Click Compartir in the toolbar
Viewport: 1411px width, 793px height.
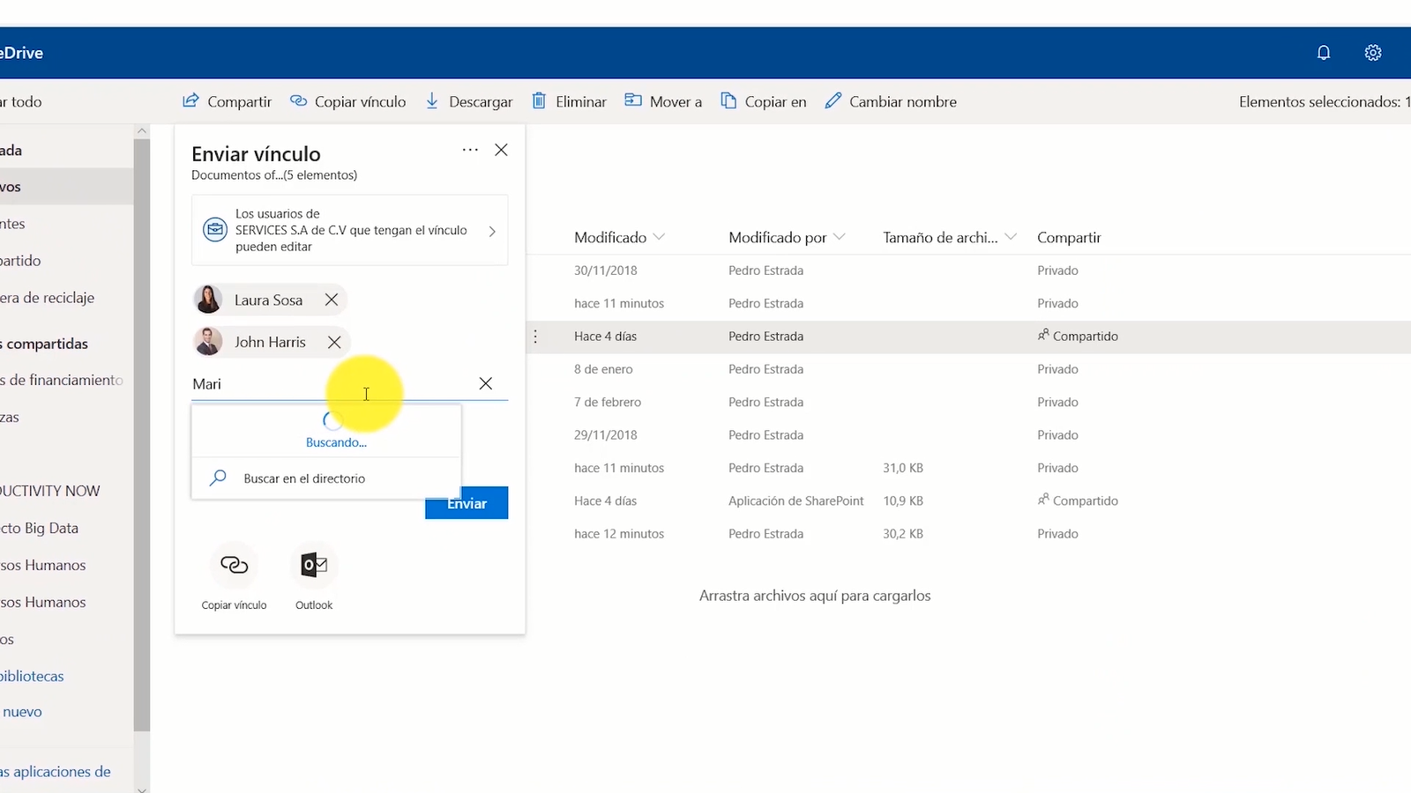(x=227, y=101)
